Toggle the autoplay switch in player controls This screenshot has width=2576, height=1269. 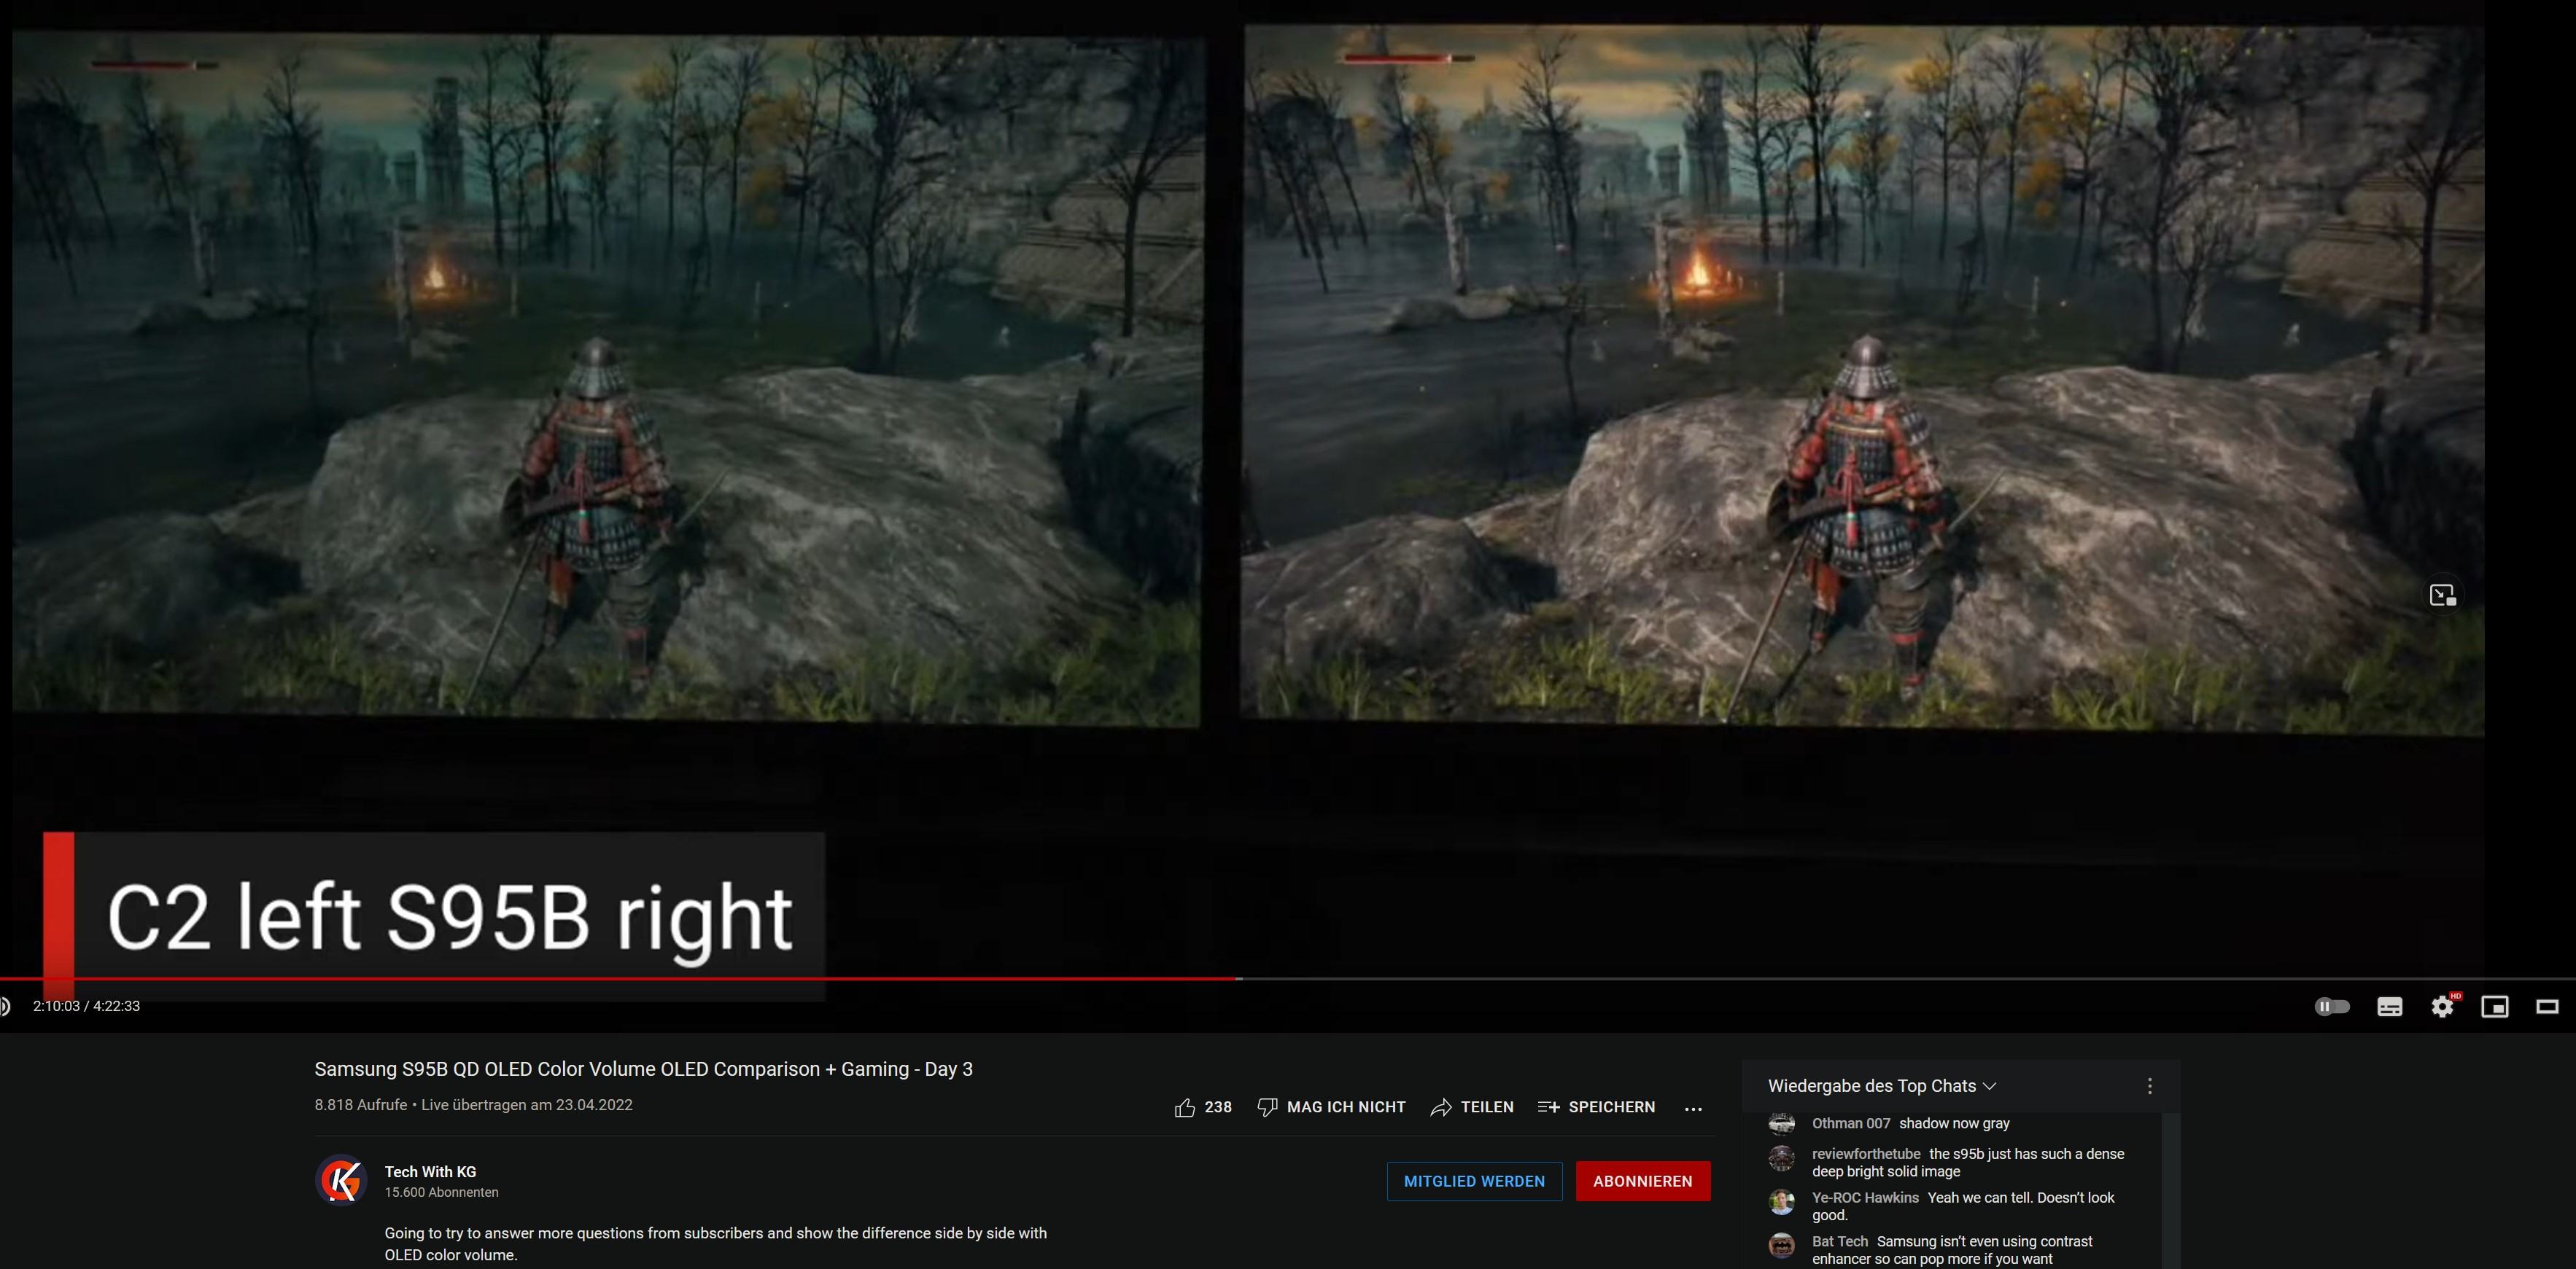pyautogui.click(x=2332, y=1006)
